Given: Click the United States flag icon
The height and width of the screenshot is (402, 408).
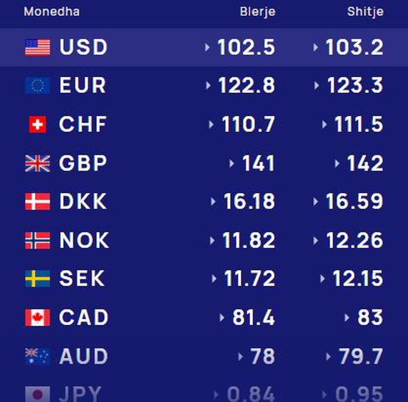Looking at the screenshot, I should tap(38, 47).
